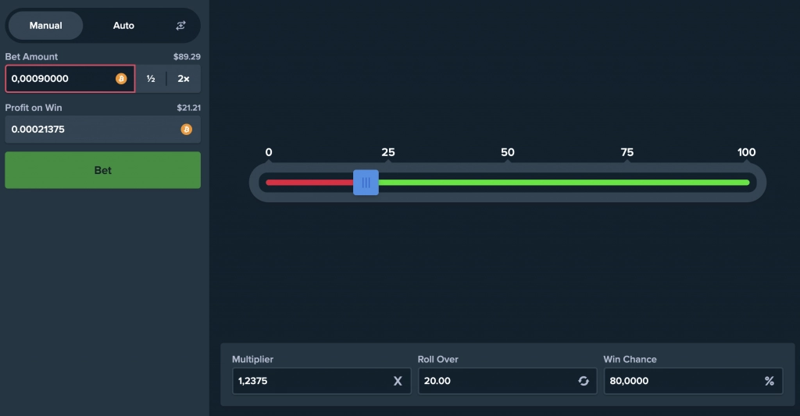Screen dimensions: 800x416
Task: Click the $21.21 profit value text
Action: (x=188, y=108)
